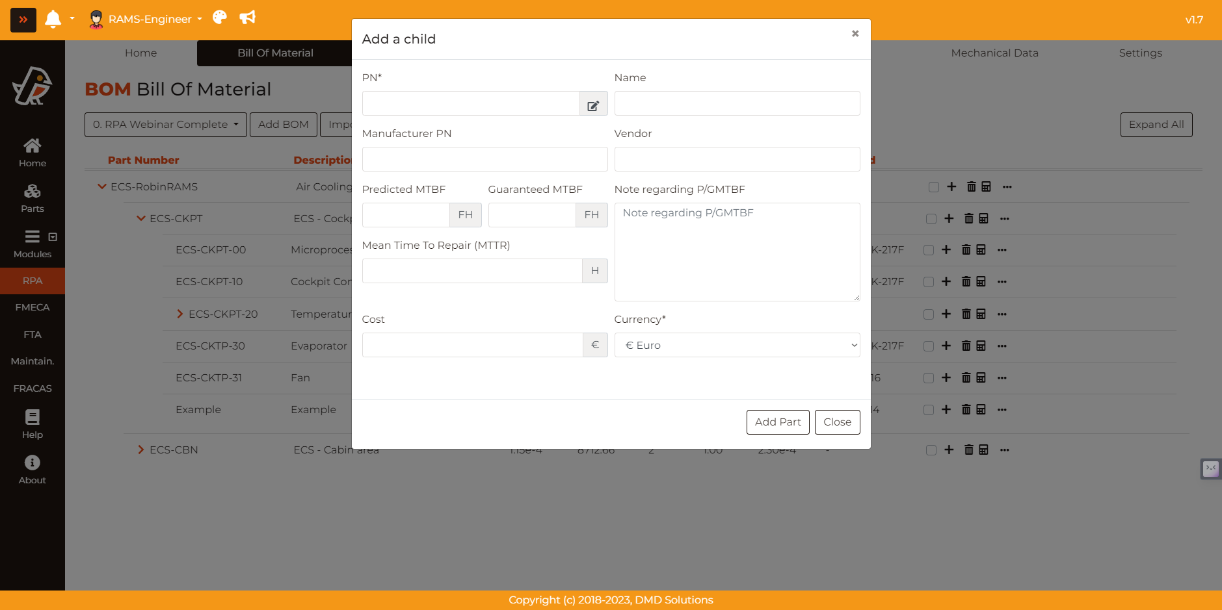This screenshot has height=610, width=1222.
Task: Tick the checkbox in ECS-RobinRAMS row
Action: point(934,187)
